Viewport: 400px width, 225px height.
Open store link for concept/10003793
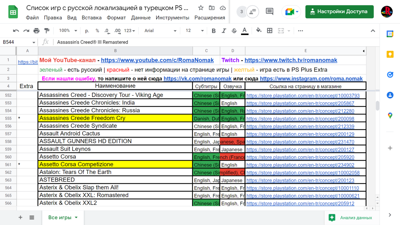[303, 96]
